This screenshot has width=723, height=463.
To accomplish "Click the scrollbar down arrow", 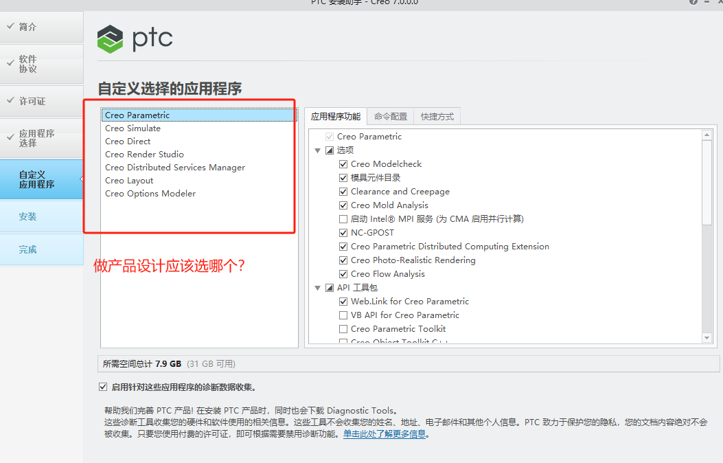I will point(708,337).
